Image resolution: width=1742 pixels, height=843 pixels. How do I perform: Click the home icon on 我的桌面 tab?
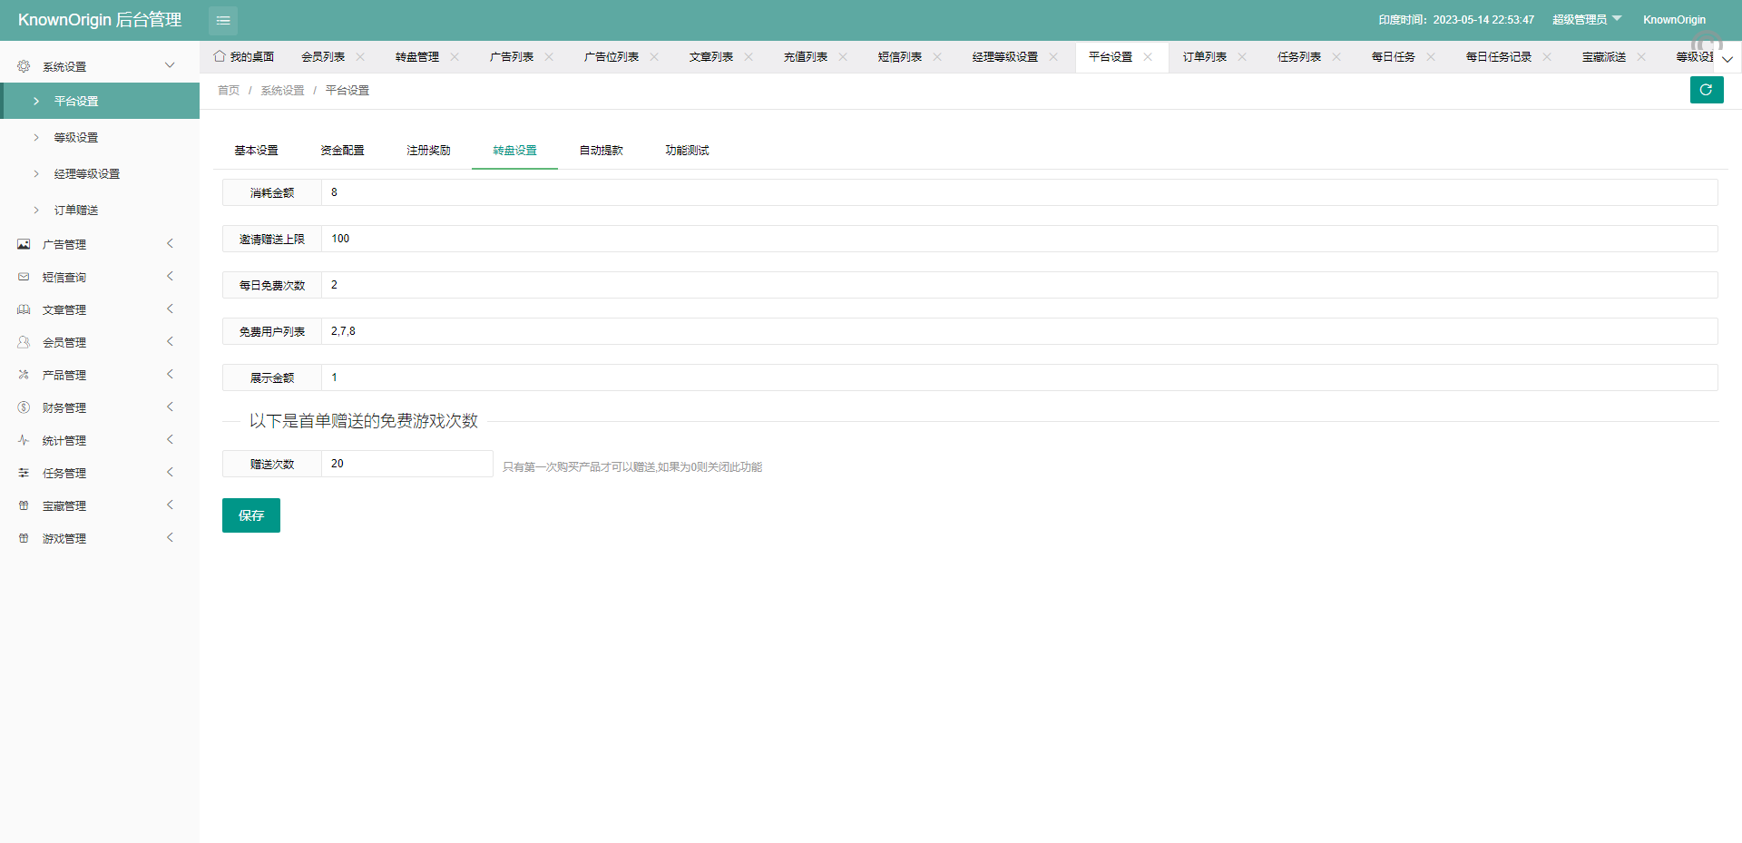[220, 56]
